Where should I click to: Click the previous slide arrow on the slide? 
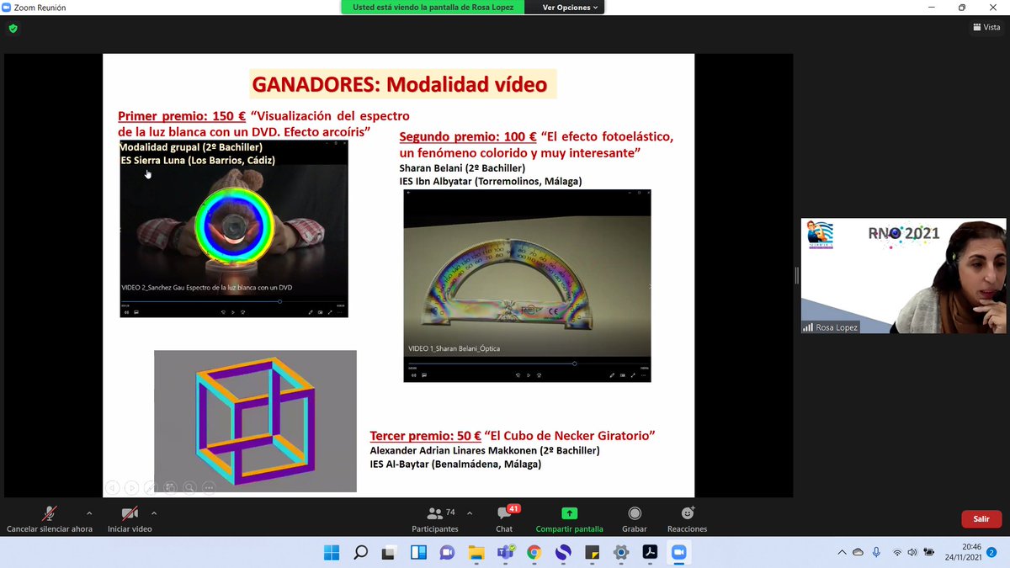(112, 486)
